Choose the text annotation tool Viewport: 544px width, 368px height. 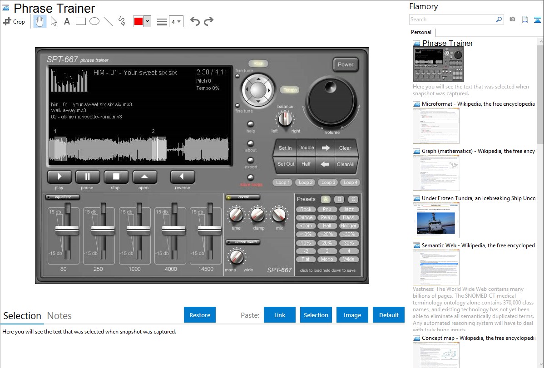tap(67, 21)
